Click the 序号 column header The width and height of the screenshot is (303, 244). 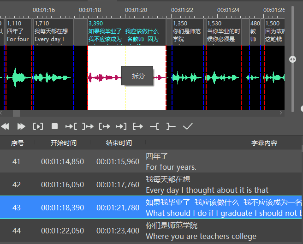(18, 143)
